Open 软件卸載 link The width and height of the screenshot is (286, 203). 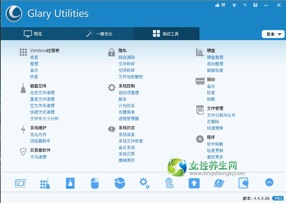pyautogui.click(x=215, y=144)
